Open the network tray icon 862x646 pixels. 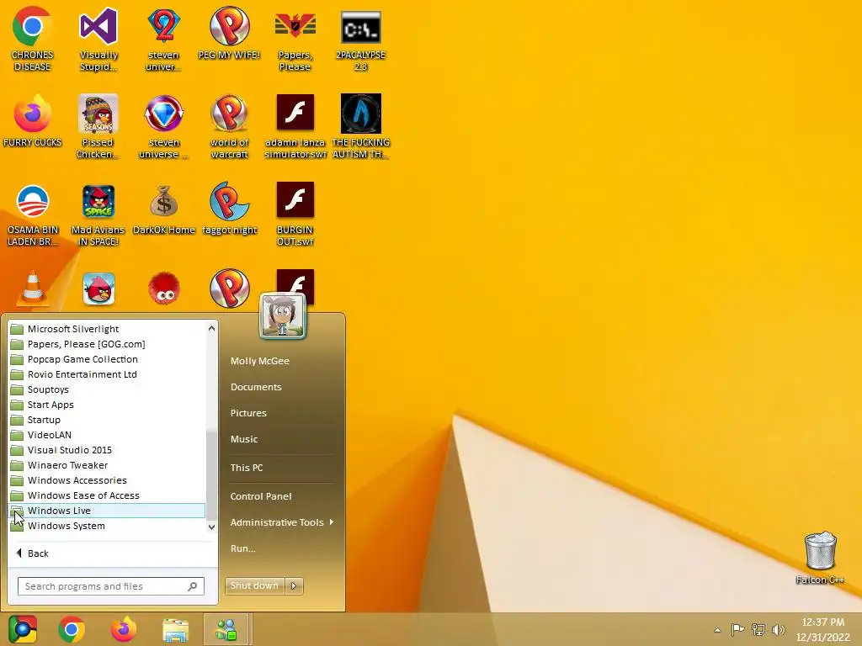pos(758,629)
